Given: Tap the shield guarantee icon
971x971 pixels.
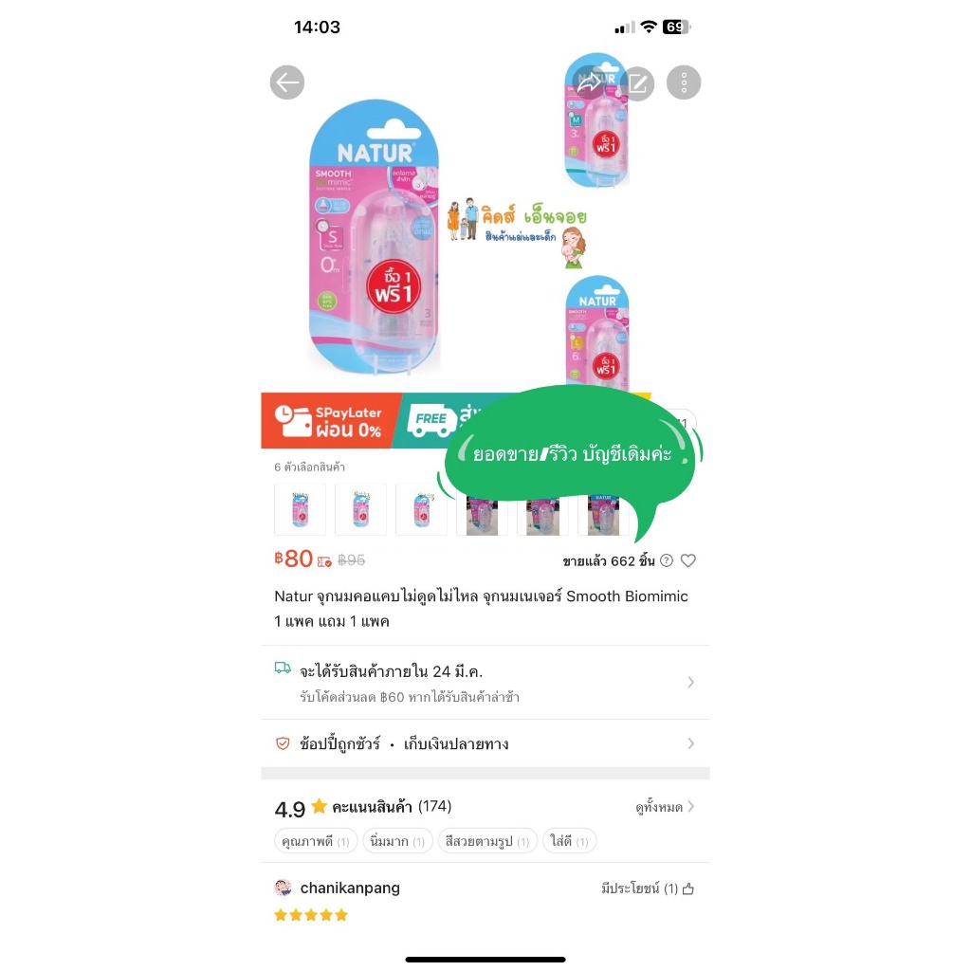Looking at the screenshot, I should point(283,743).
